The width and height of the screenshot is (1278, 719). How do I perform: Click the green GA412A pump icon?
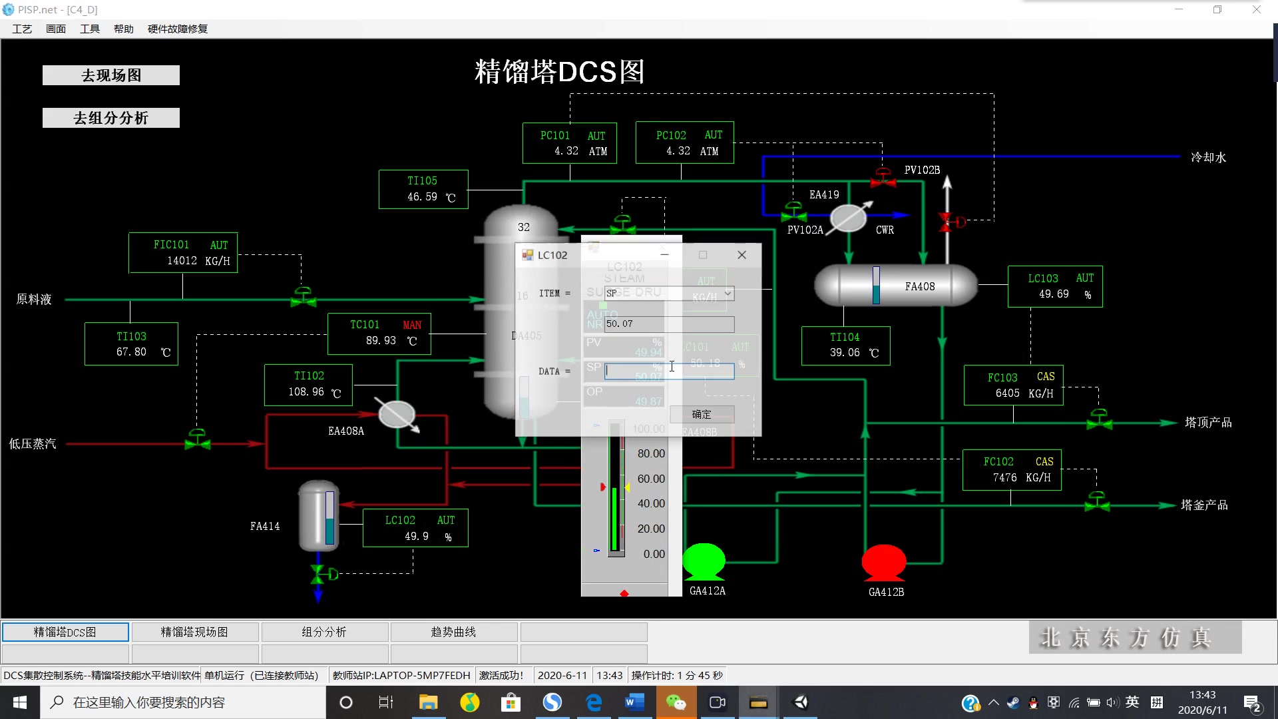point(704,561)
